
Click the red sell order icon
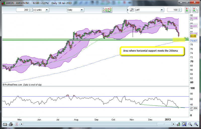195,10
